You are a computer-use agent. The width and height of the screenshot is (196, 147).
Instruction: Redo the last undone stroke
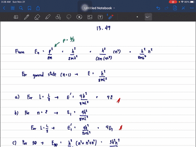pyautogui.click(x=167, y=8)
